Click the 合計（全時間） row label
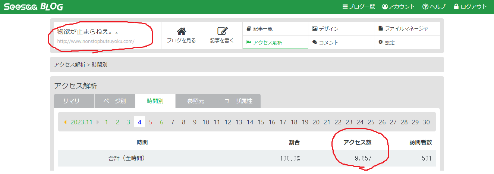 click(126, 158)
